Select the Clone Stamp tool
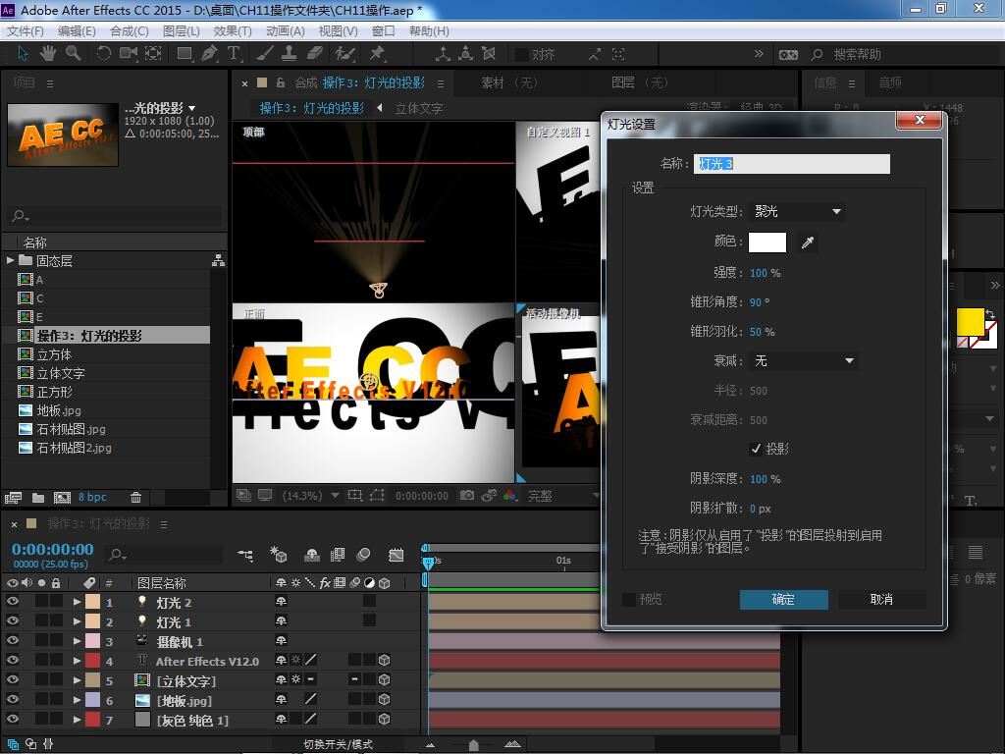Screen dimensions: 1005x754 point(290,54)
